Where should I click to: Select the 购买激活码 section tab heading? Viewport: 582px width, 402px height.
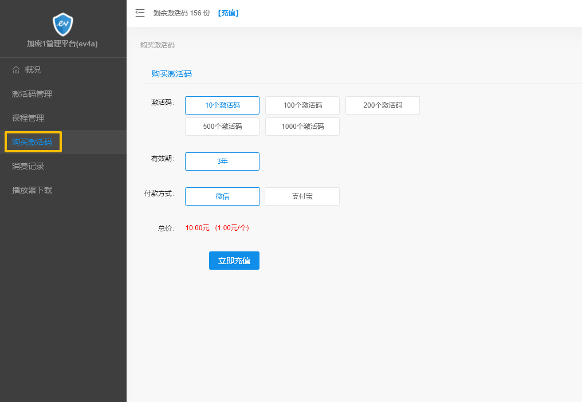171,74
